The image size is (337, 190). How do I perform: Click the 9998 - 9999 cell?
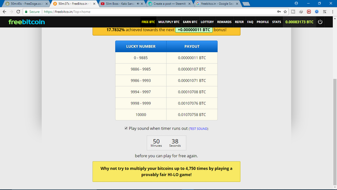point(141,103)
